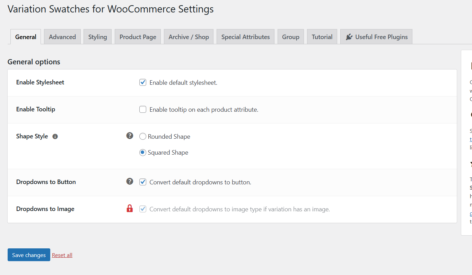Select the Squared Shape radio option
Image resolution: width=472 pixels, height=275 pixels.
click(x=143, y=152)
